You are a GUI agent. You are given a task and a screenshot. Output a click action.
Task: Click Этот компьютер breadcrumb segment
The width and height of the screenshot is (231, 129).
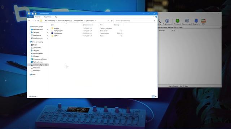[x=50, y=21]
